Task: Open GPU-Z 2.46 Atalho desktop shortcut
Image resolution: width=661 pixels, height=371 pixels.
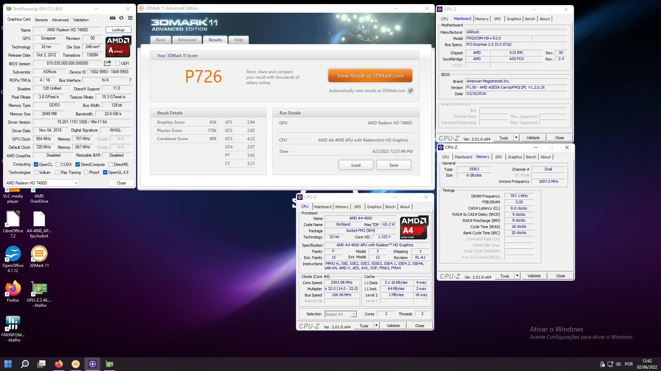Action: (39, 294)
